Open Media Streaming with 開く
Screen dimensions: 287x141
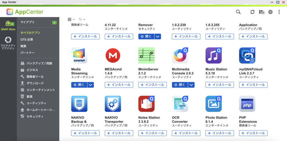(79, 85)
